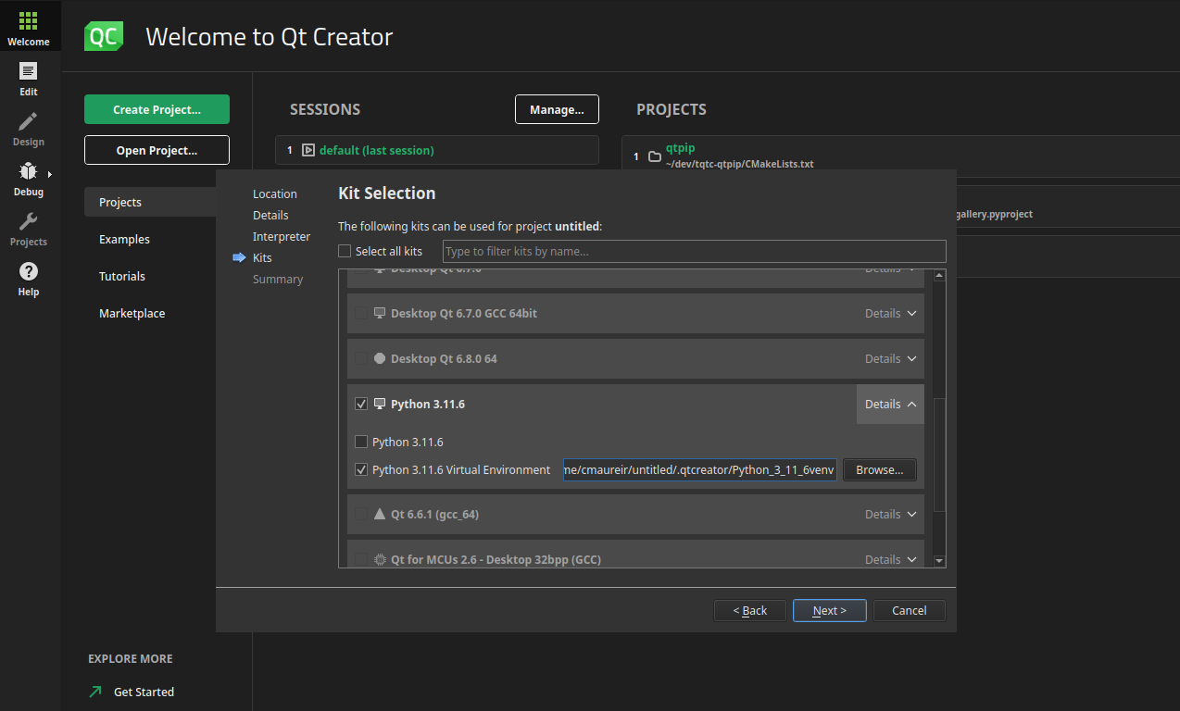Screen dimensions: 1180x711
Task: Collapse the Python 3.11.6 kit Details
Action: tap(890, 405)
